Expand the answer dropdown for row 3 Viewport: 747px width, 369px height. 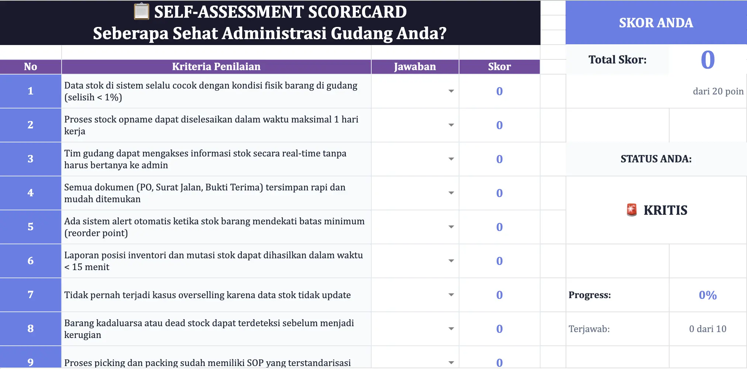pos(451,159)
